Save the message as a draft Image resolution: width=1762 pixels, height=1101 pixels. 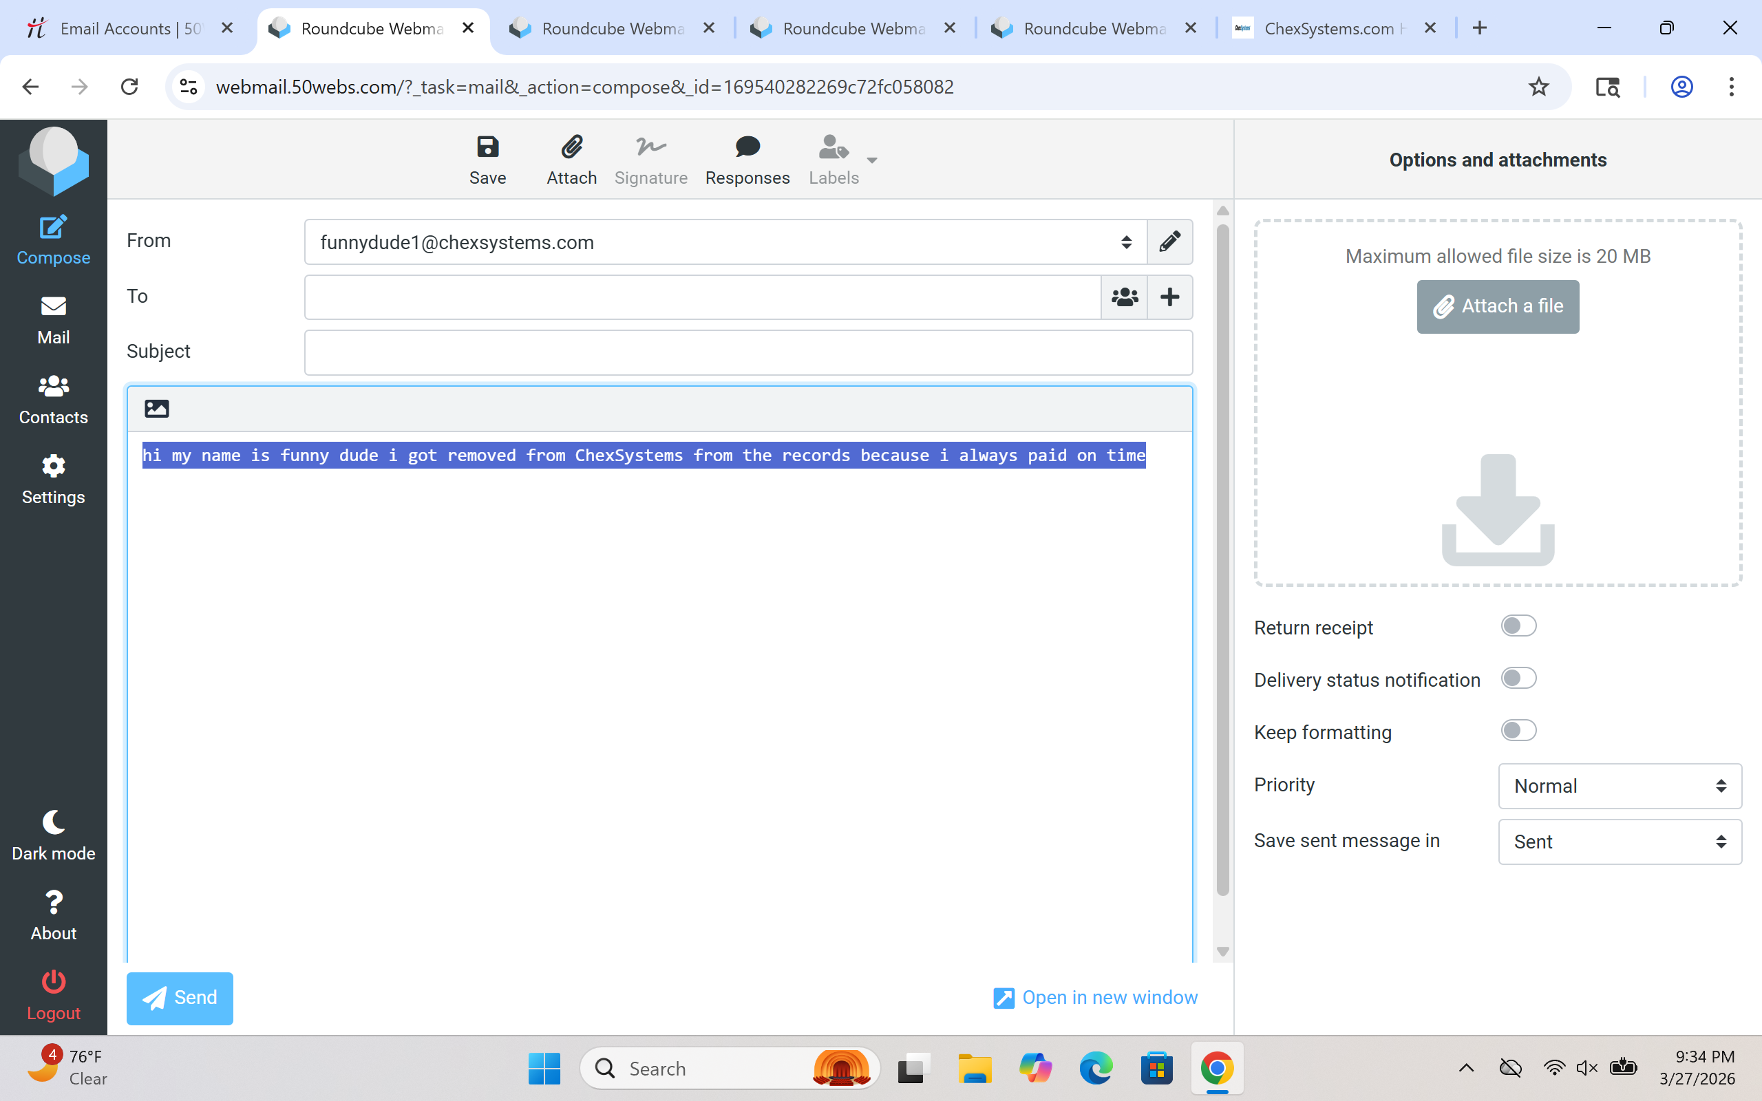pyautogui.click(x=487, y=159)
